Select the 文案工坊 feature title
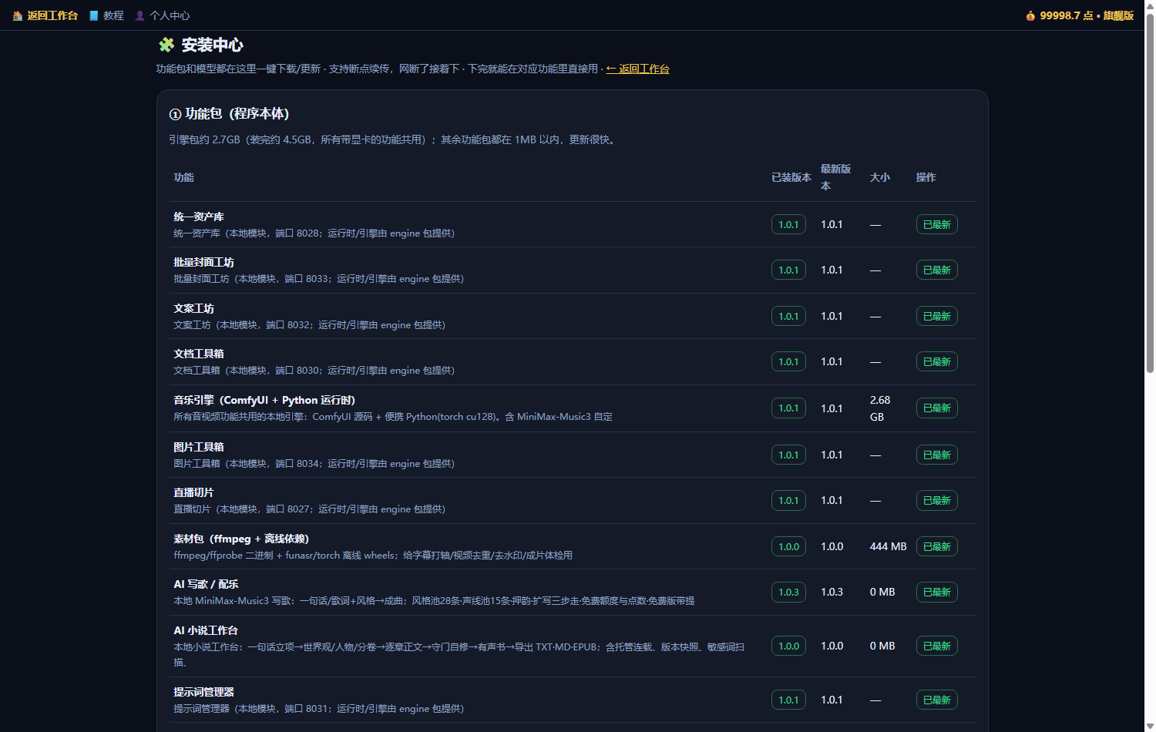 pos(193,308)
